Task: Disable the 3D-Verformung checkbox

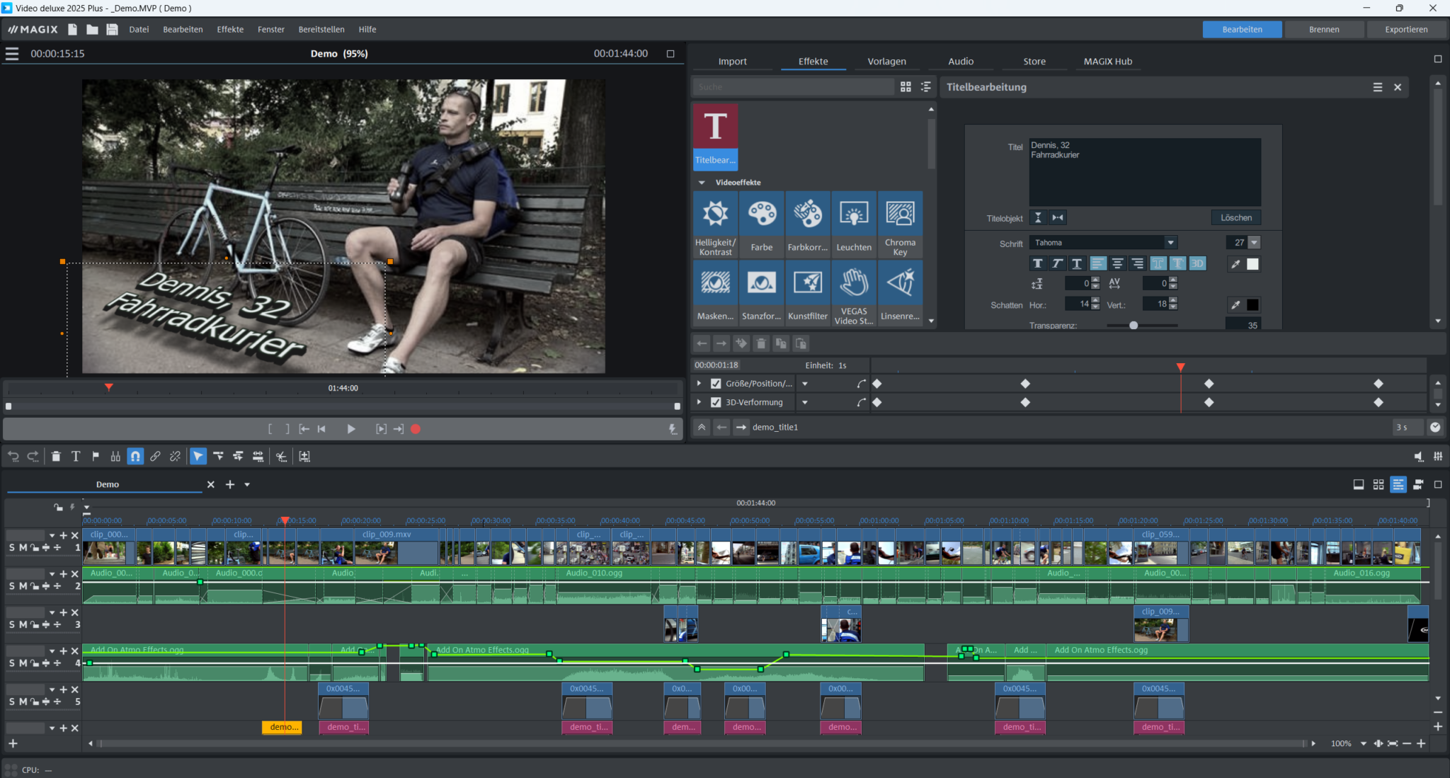Action: pyautogui.click(x=716, y=401)
